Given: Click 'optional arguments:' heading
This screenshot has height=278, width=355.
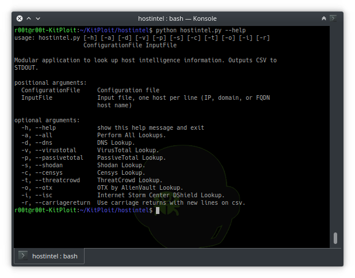Looking at the screenshot, I should point(47,120).
